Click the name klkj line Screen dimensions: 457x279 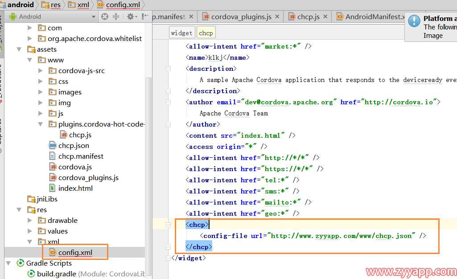(x=218, y=57)
